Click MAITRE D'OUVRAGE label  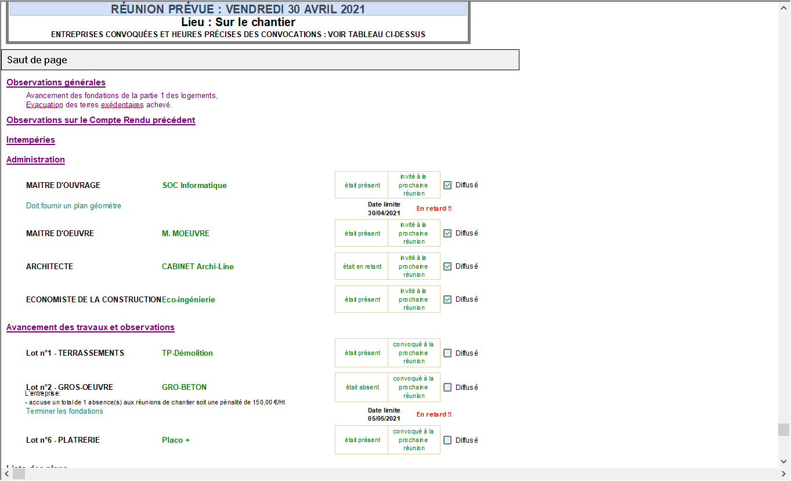(63, 186)
